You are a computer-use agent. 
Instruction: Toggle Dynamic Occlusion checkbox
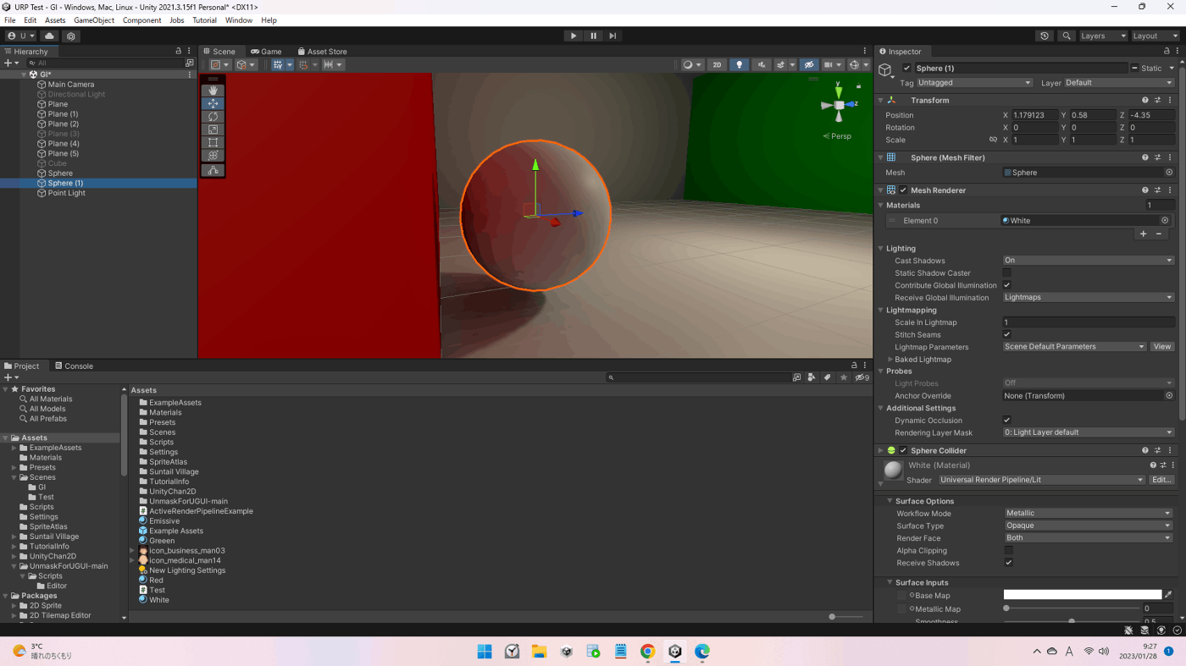(x=1007, y=420)
